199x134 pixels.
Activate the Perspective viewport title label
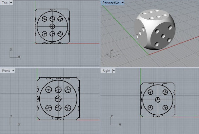coord(111,3)
